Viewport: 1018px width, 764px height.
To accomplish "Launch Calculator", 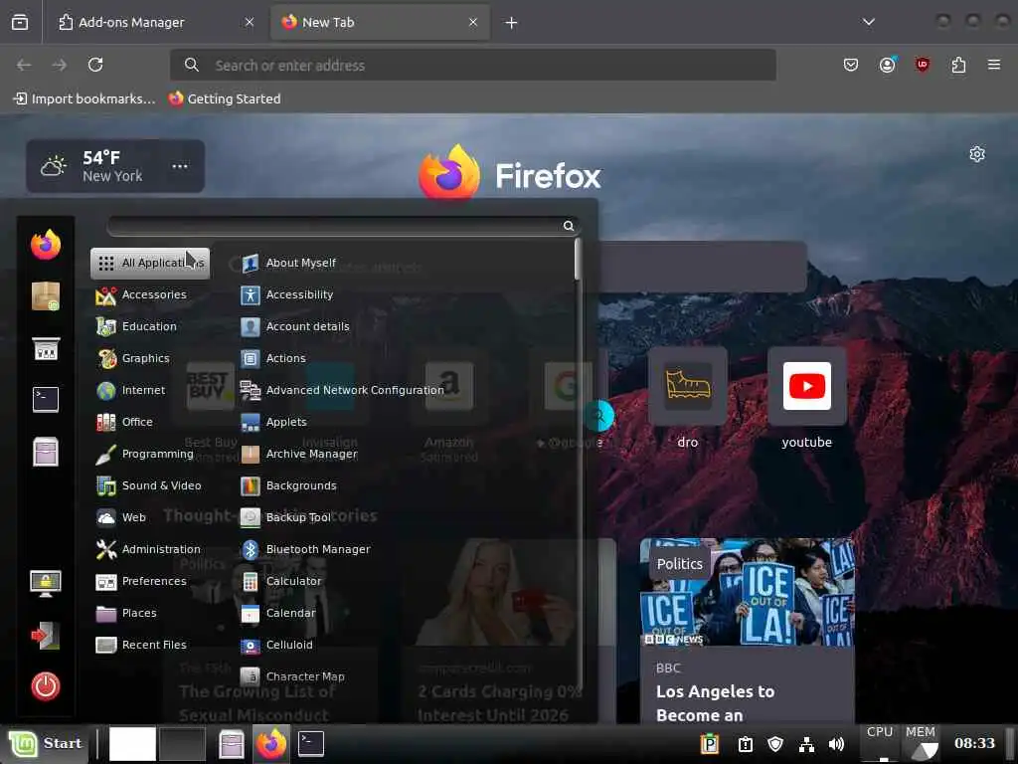I will point(404,581).
